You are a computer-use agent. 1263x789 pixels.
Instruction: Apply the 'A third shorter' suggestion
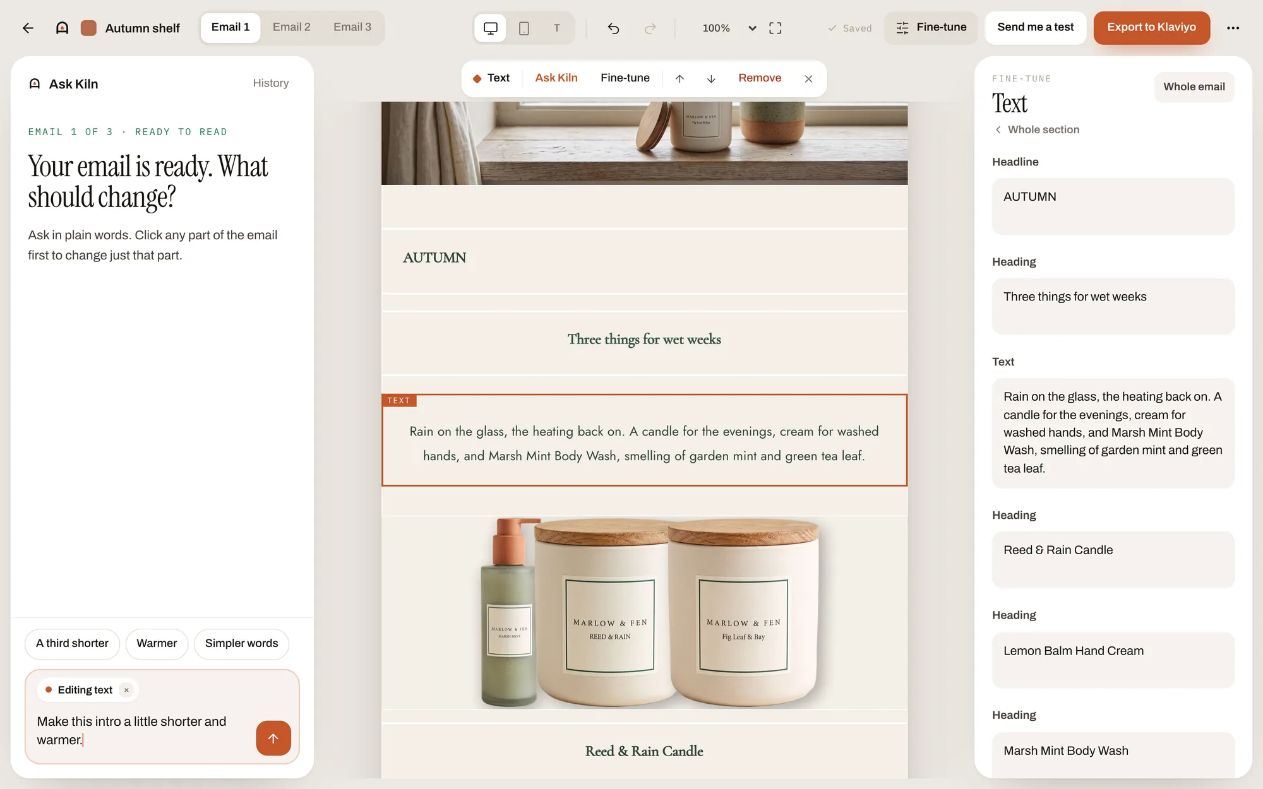tap(72, 644)
